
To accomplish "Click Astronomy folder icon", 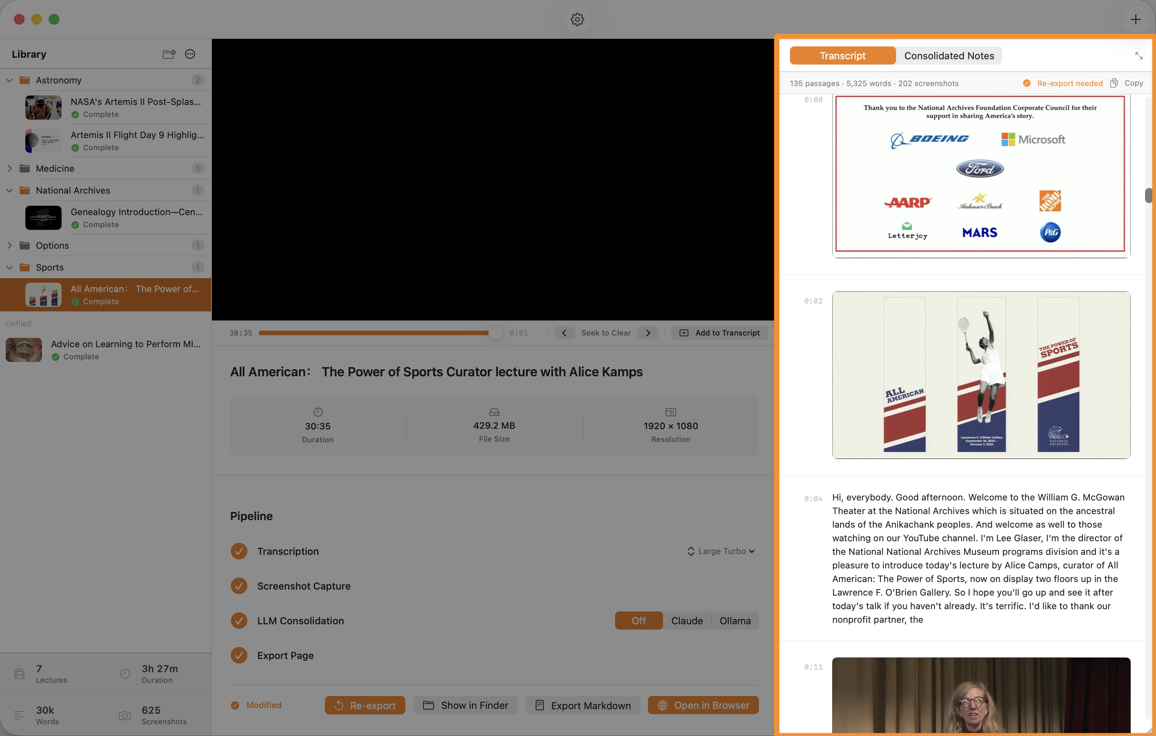I will (25, 80).
